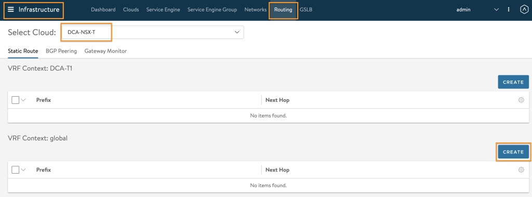The height and width of the screenshot is (197, 532).
Task: Open the Clouds navigation item
Action: 131,9
